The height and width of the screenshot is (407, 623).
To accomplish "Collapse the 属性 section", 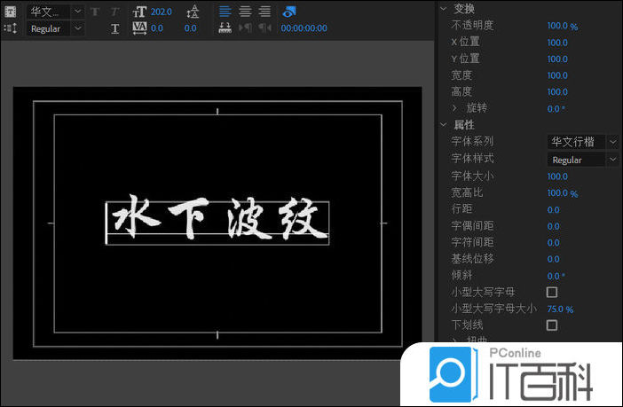I will click(x=444, y=125).
